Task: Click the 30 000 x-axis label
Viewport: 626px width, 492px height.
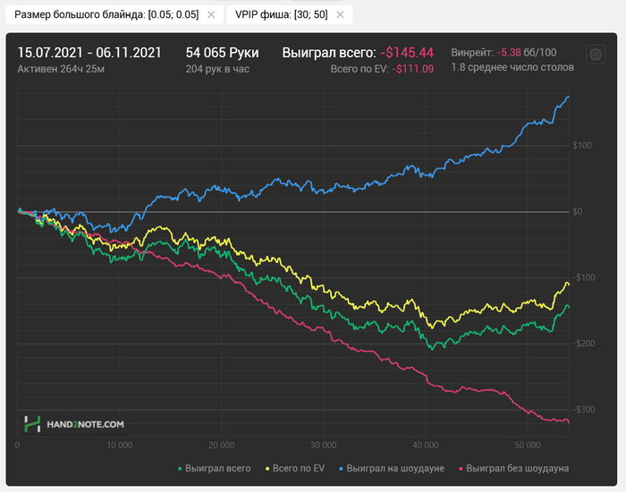Action: tap(324, 445)
